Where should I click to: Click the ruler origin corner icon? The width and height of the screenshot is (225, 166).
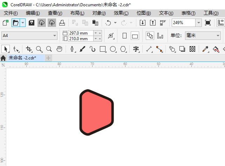3,65
